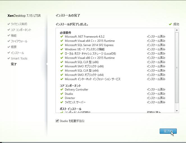This screenshot has width=186, height=143.
Task: Click checkmark beside SQL Server 2014 SP2 Express
Action: (x=62, y=45)
